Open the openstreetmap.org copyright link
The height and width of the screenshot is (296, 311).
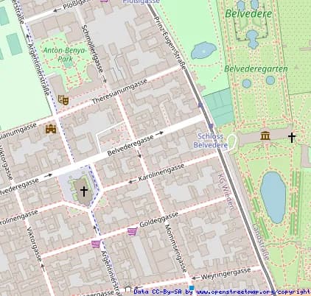(x=254, y=292)
